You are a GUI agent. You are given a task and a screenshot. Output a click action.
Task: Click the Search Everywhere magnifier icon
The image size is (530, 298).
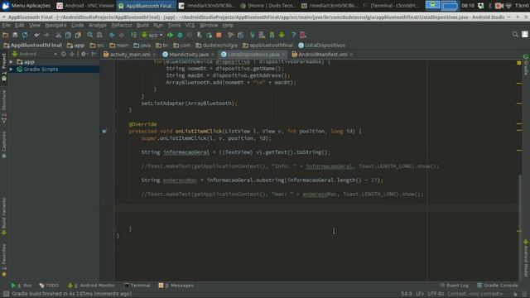(x=515, y=34)
